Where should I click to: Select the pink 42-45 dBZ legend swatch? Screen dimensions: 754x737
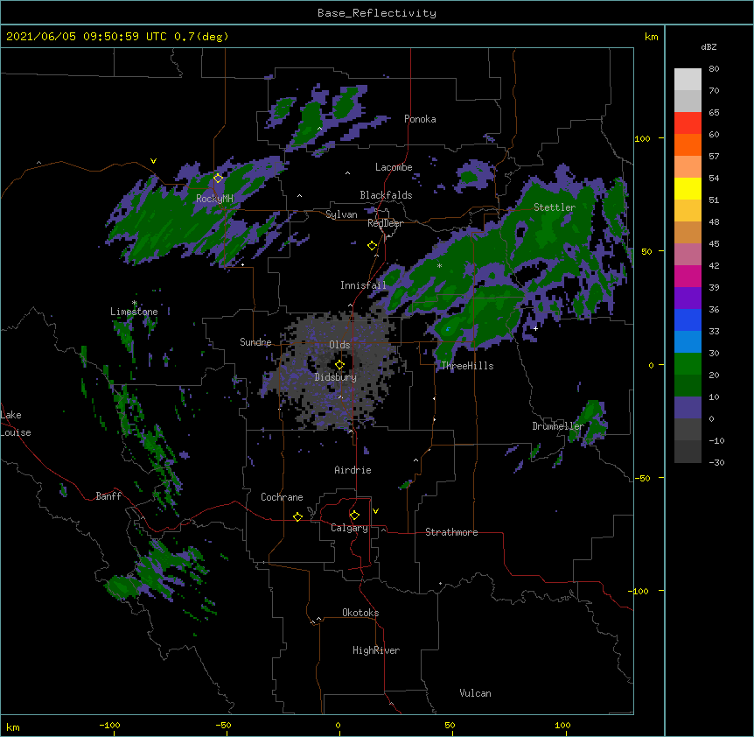(x=688, y=255)
